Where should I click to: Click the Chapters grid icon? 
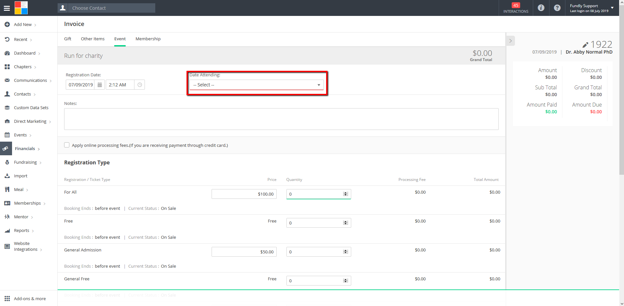(7, 67)
